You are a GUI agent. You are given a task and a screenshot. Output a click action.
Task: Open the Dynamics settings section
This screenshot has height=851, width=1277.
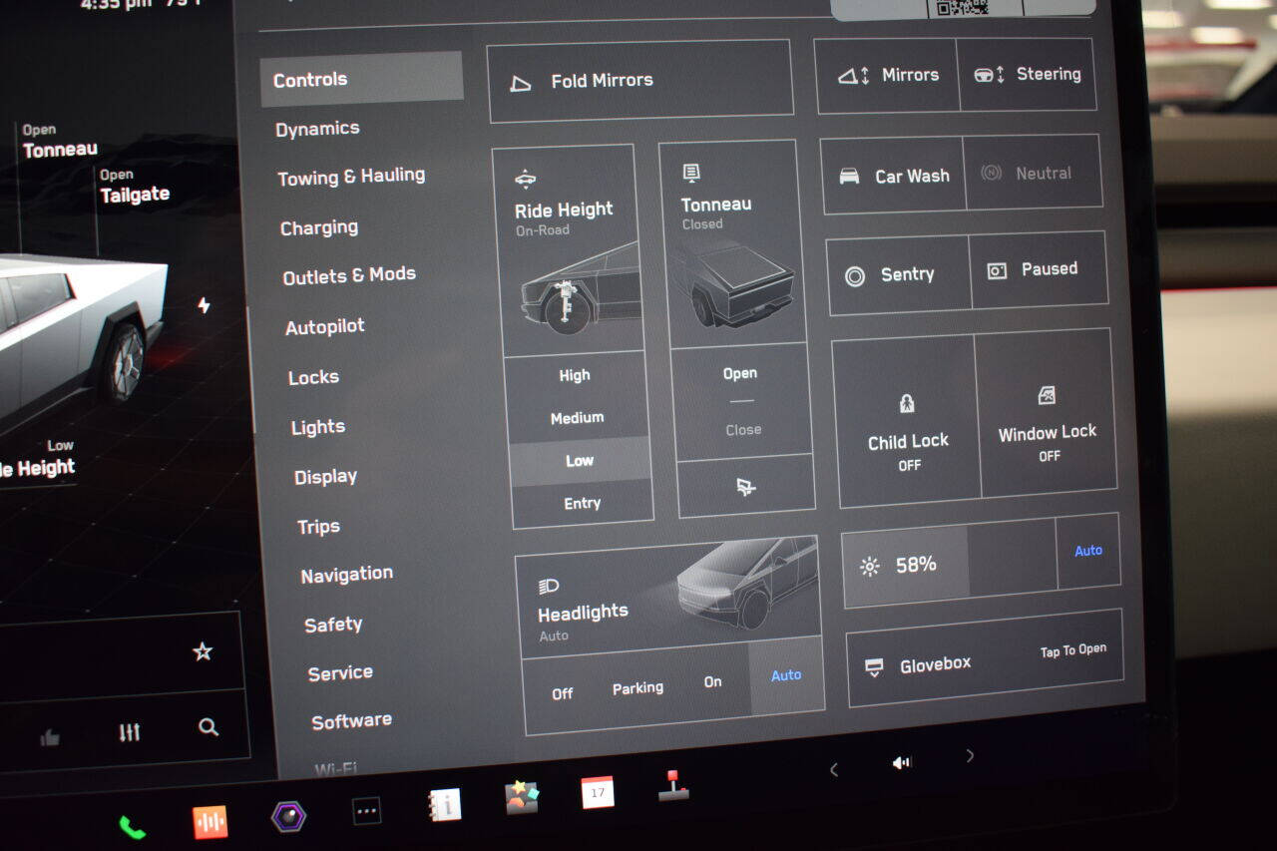point(317,129)
